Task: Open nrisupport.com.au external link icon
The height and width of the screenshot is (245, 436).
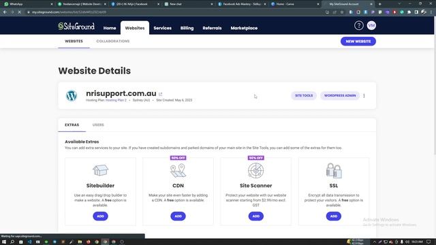Action: [x=161, y=94]
